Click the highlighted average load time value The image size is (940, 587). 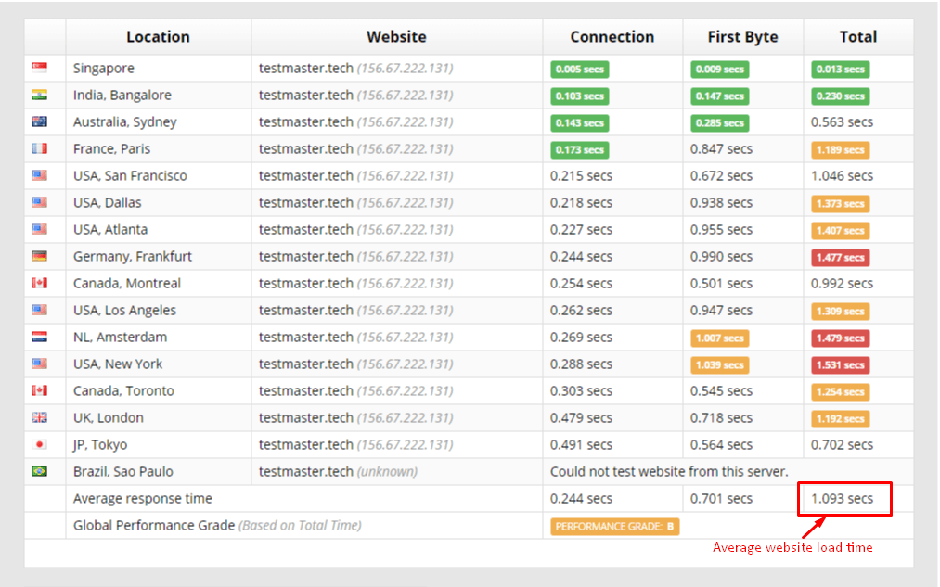pyautogui.click(x=843, y=498)
